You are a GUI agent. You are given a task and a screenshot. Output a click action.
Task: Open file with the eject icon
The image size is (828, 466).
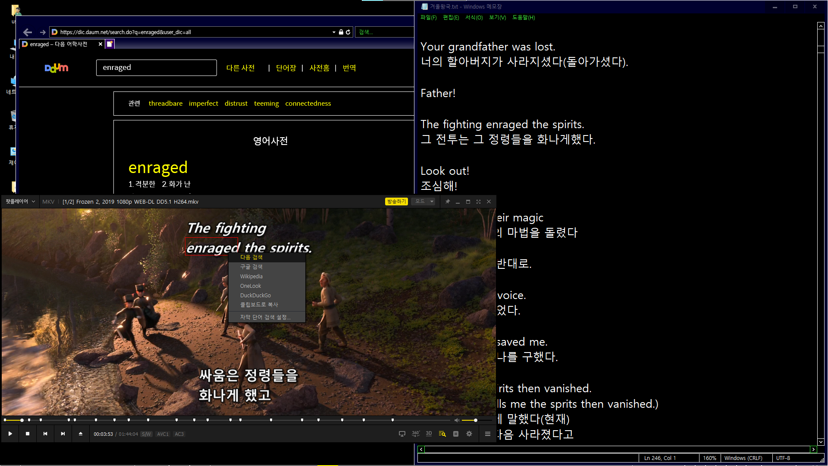[x=81, y=434]
